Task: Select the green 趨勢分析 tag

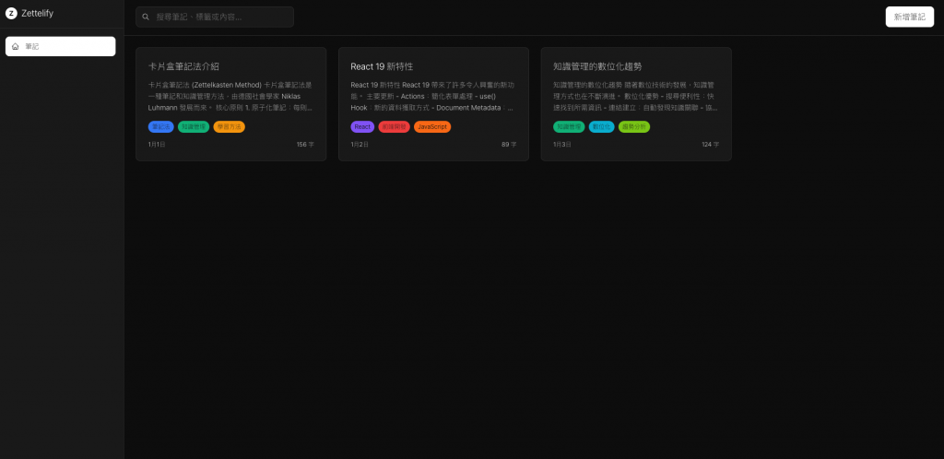Action: [x=634, y=127]
